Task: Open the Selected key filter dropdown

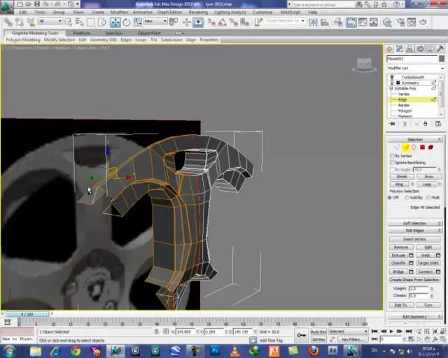Action: click(x=348, y=331)
